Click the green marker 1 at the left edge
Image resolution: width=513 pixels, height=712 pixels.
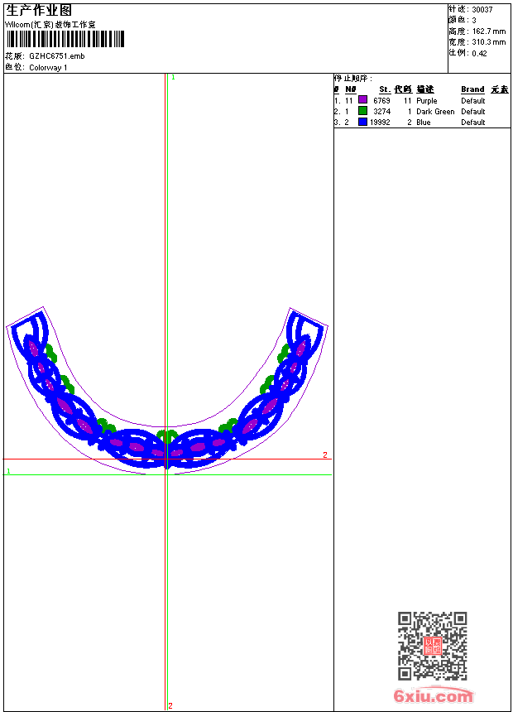[9, 471]
